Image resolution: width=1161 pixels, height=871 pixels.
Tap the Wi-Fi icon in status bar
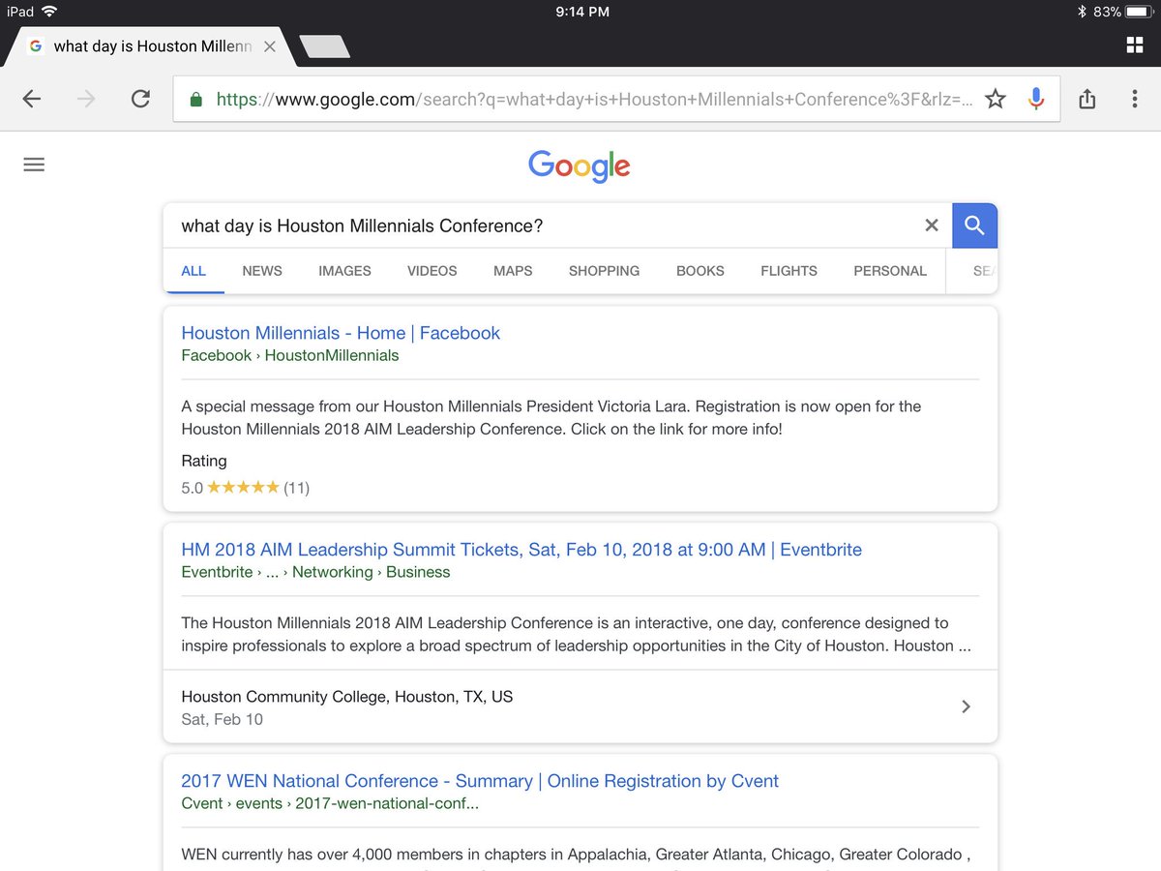[x=49, y=12]
